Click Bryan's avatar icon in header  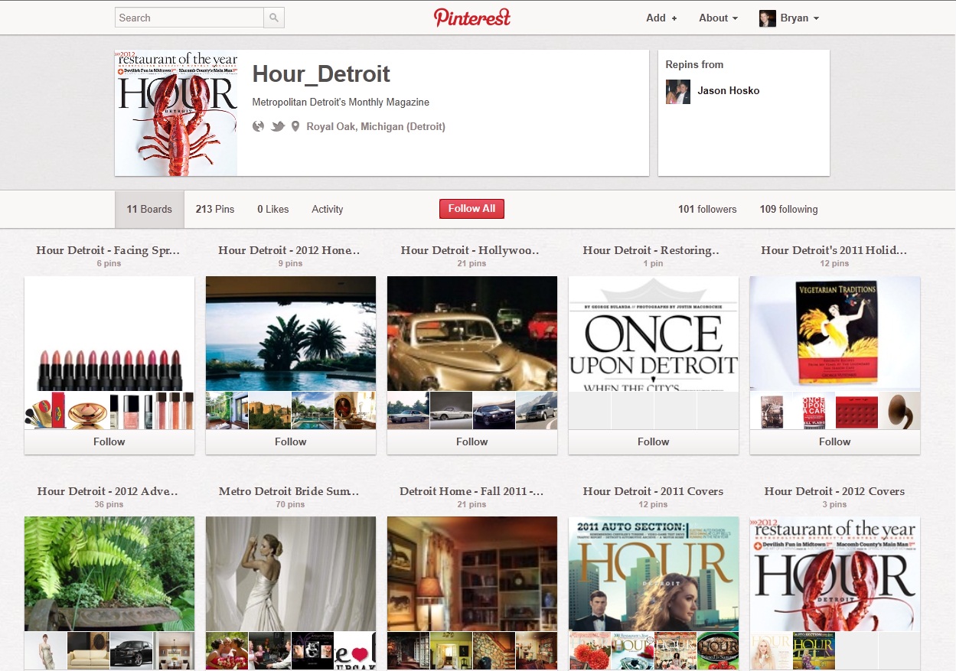(x=767, y=18)
